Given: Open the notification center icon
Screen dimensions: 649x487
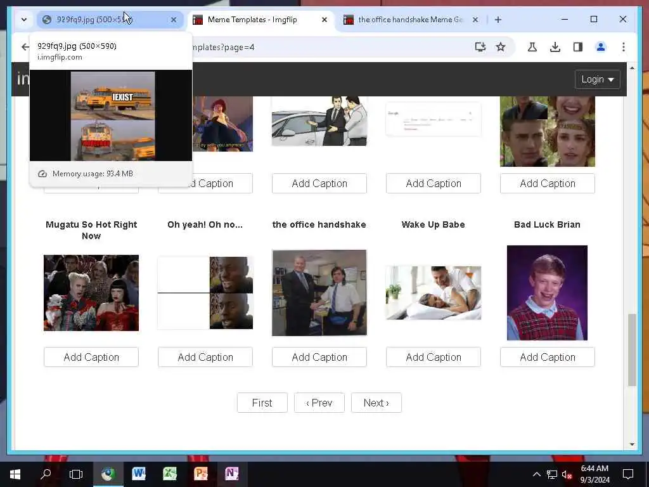Looking at the screenshot, I should [x=628, y=474].
